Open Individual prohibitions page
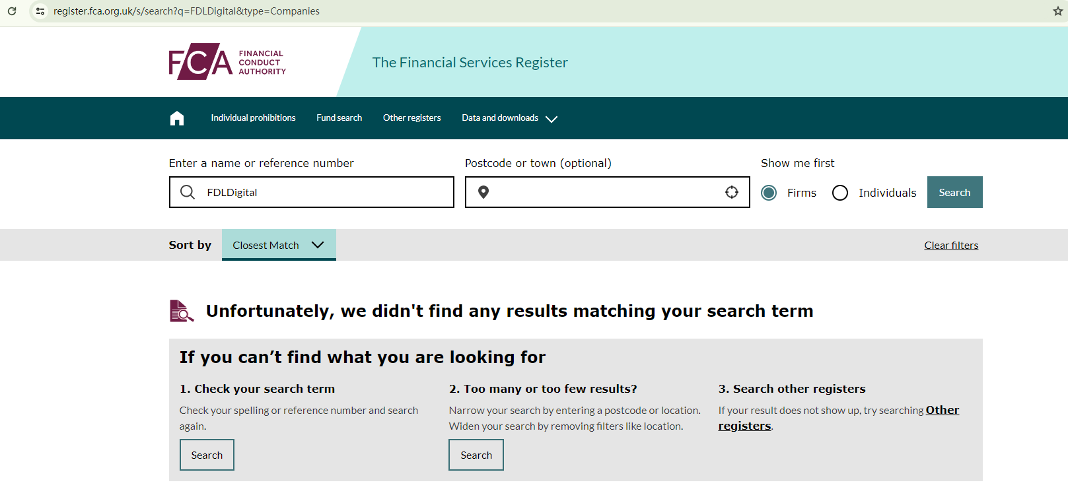 click(253, 118)
